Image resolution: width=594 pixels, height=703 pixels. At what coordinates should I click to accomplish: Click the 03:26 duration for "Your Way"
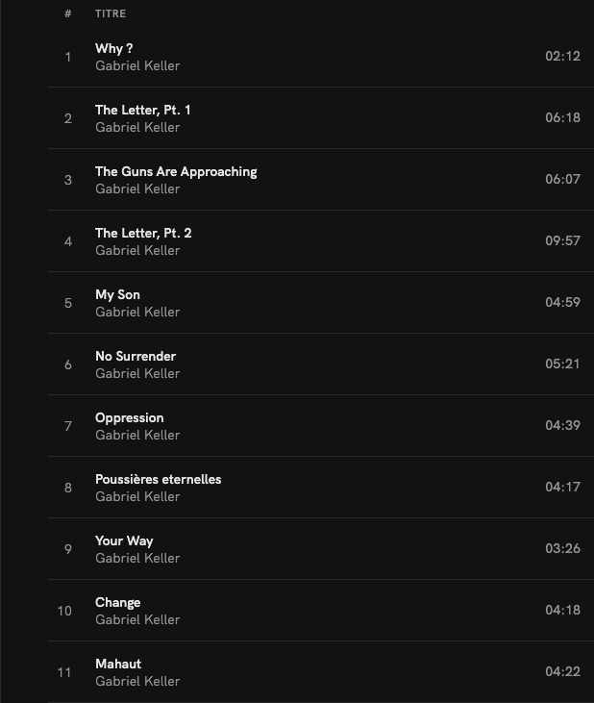pyautogui.click(x=562, y=548)
